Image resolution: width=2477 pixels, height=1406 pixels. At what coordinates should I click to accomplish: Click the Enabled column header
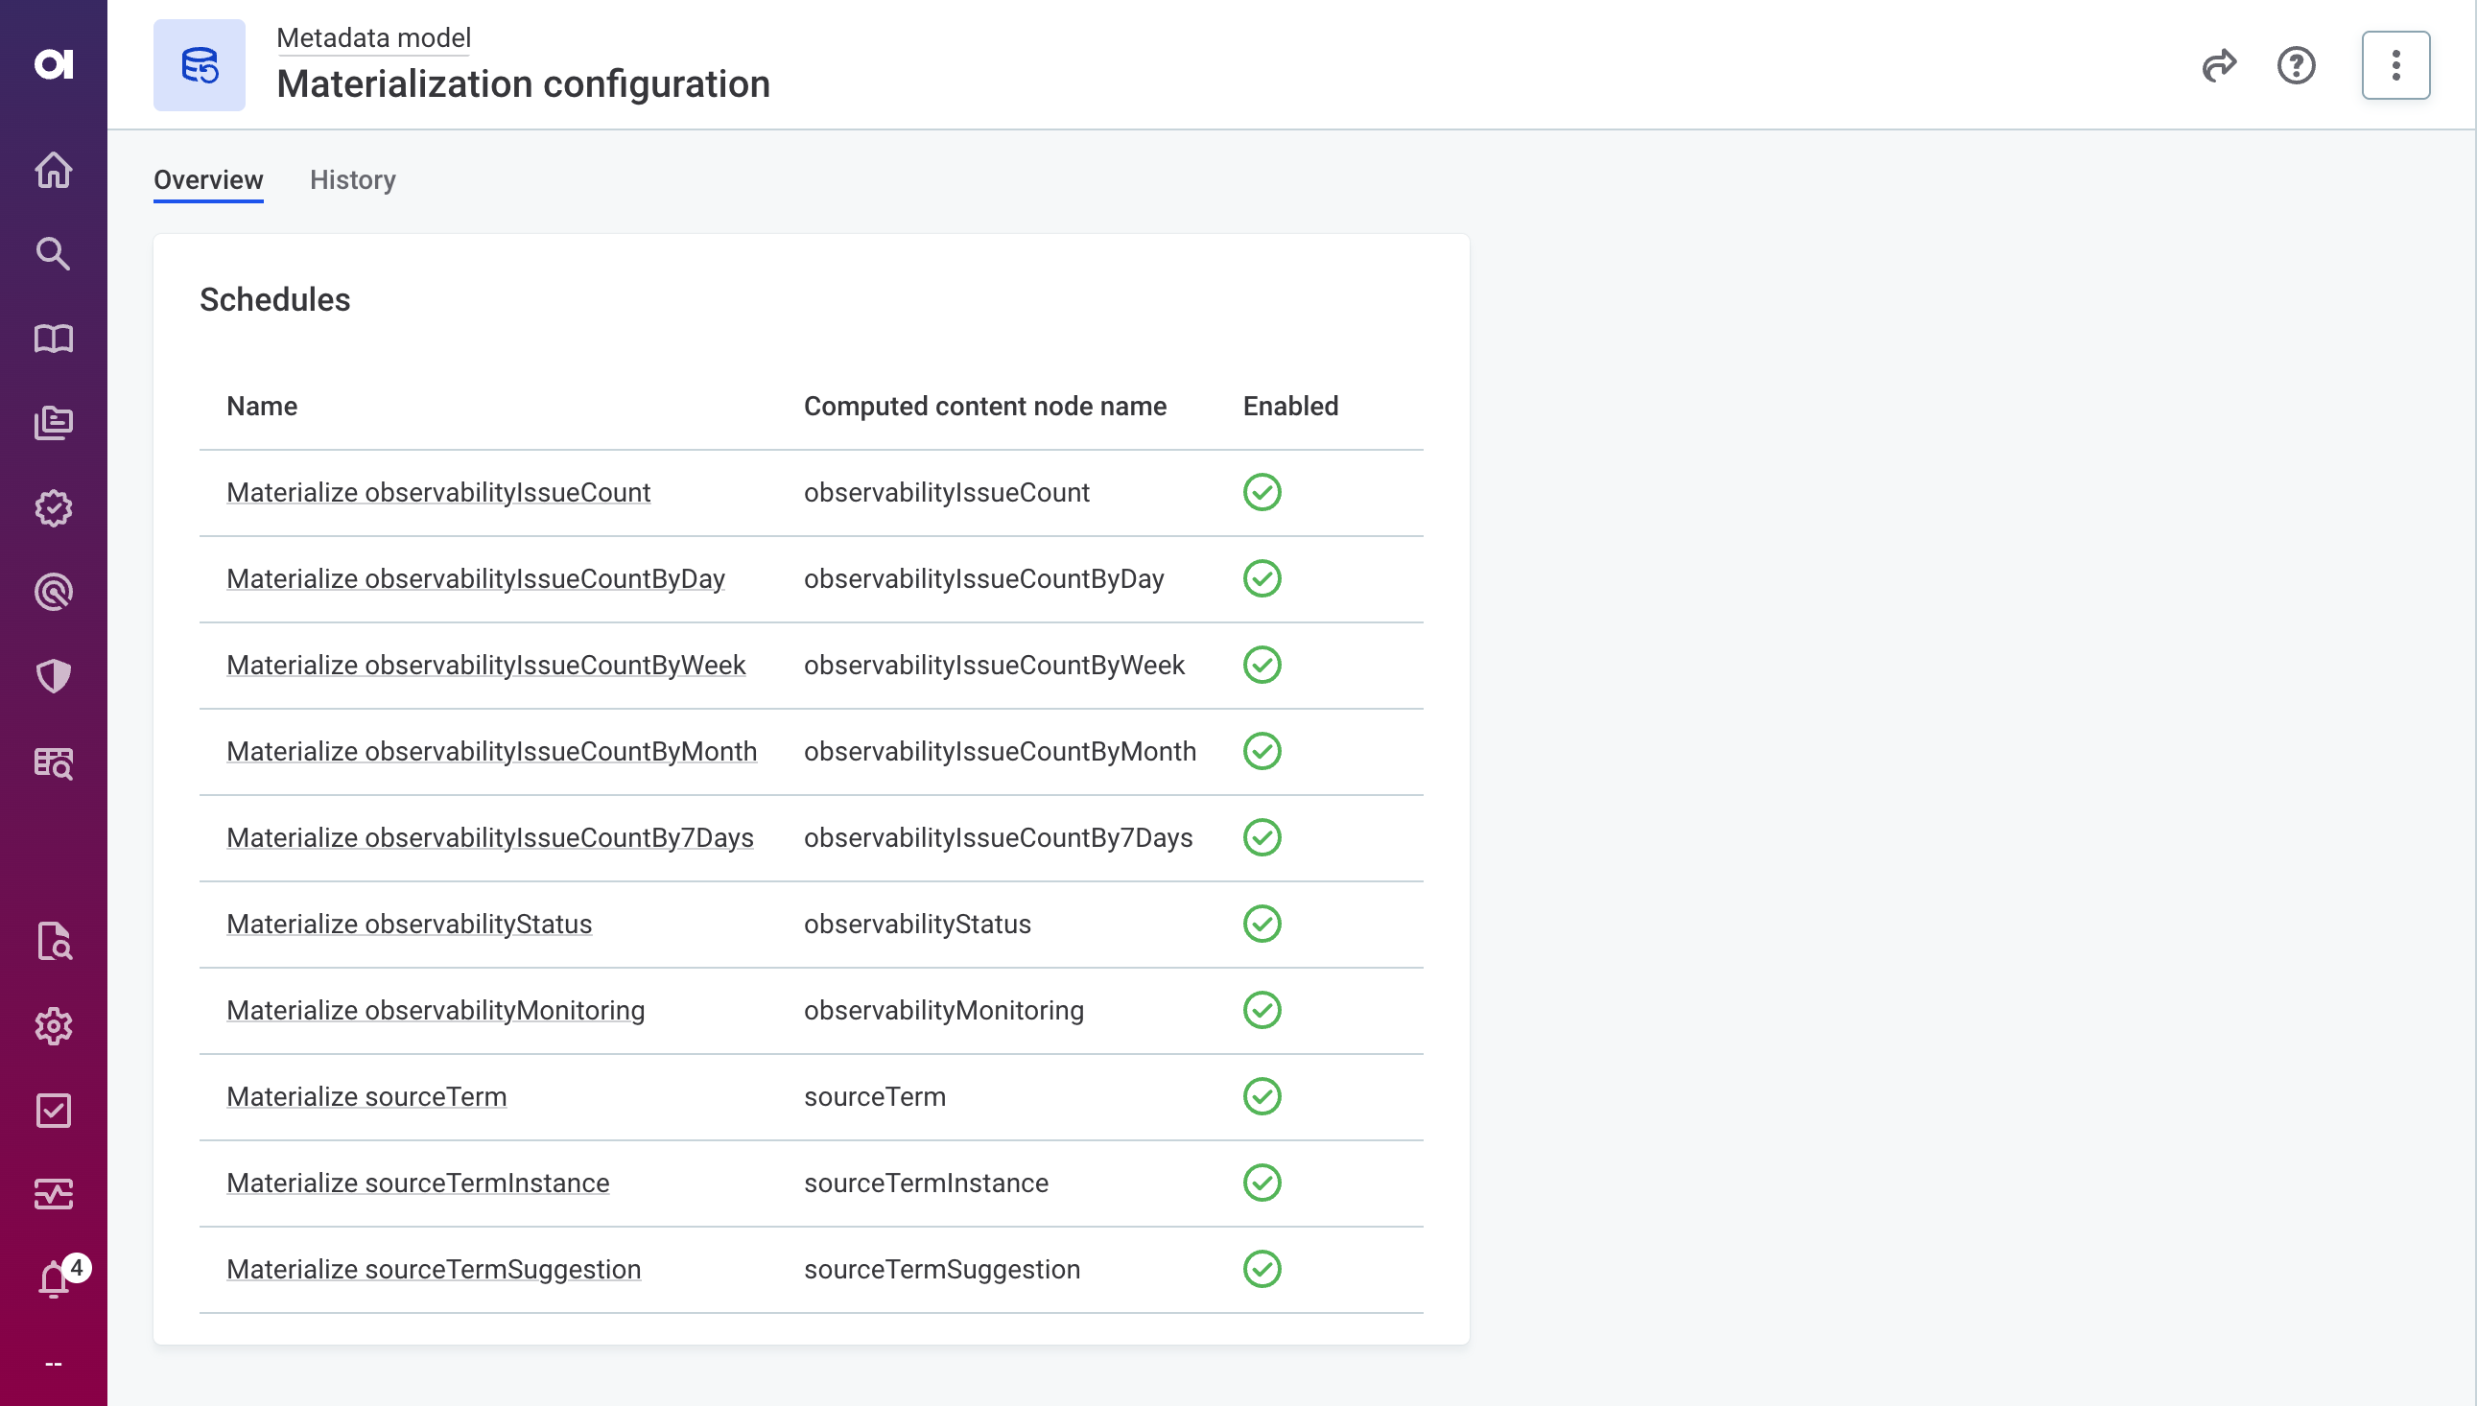[x=1290, y=407]
